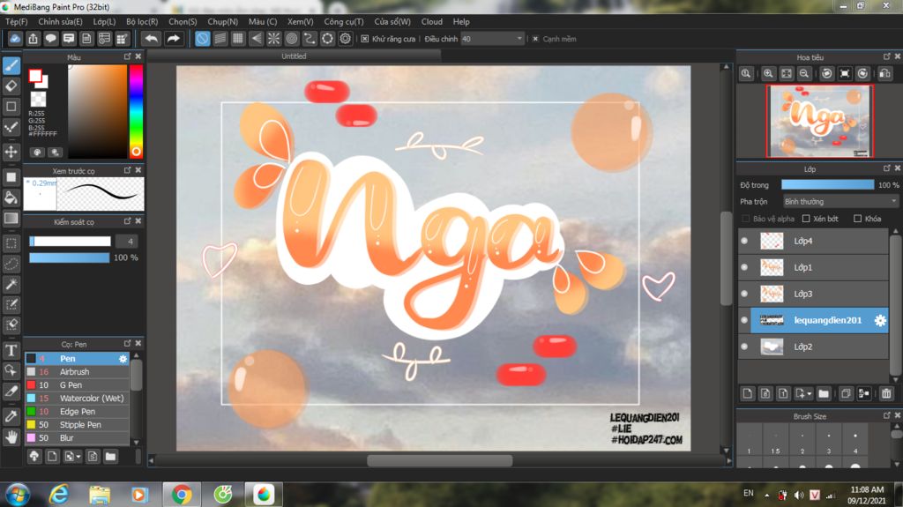Select the G Pen brush

(78, 384)
